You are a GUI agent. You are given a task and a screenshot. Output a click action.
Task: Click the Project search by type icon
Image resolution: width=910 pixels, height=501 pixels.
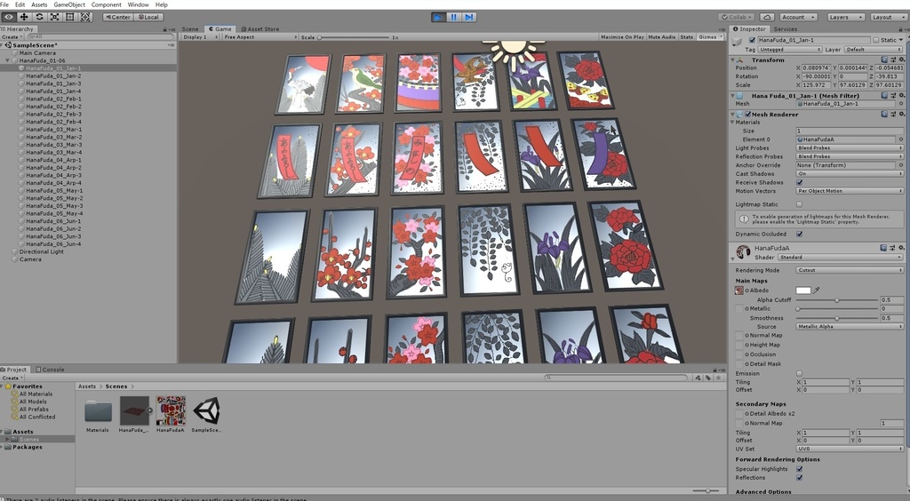(x=698, y=378)
